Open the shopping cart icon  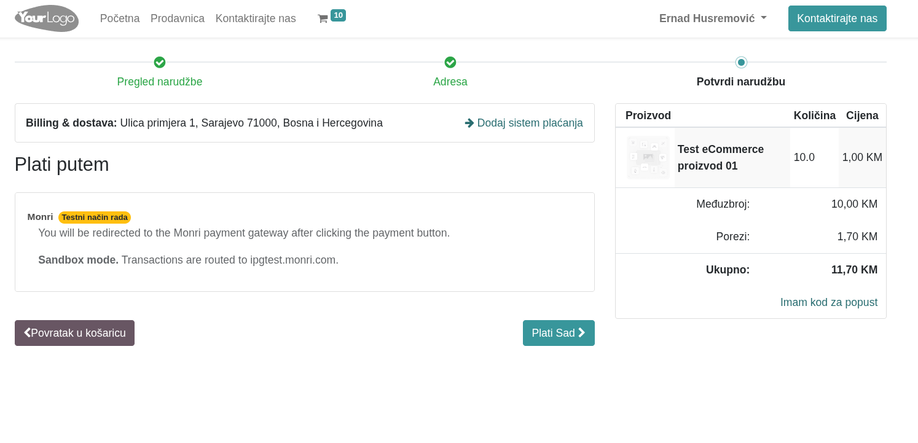click(323, 19)
